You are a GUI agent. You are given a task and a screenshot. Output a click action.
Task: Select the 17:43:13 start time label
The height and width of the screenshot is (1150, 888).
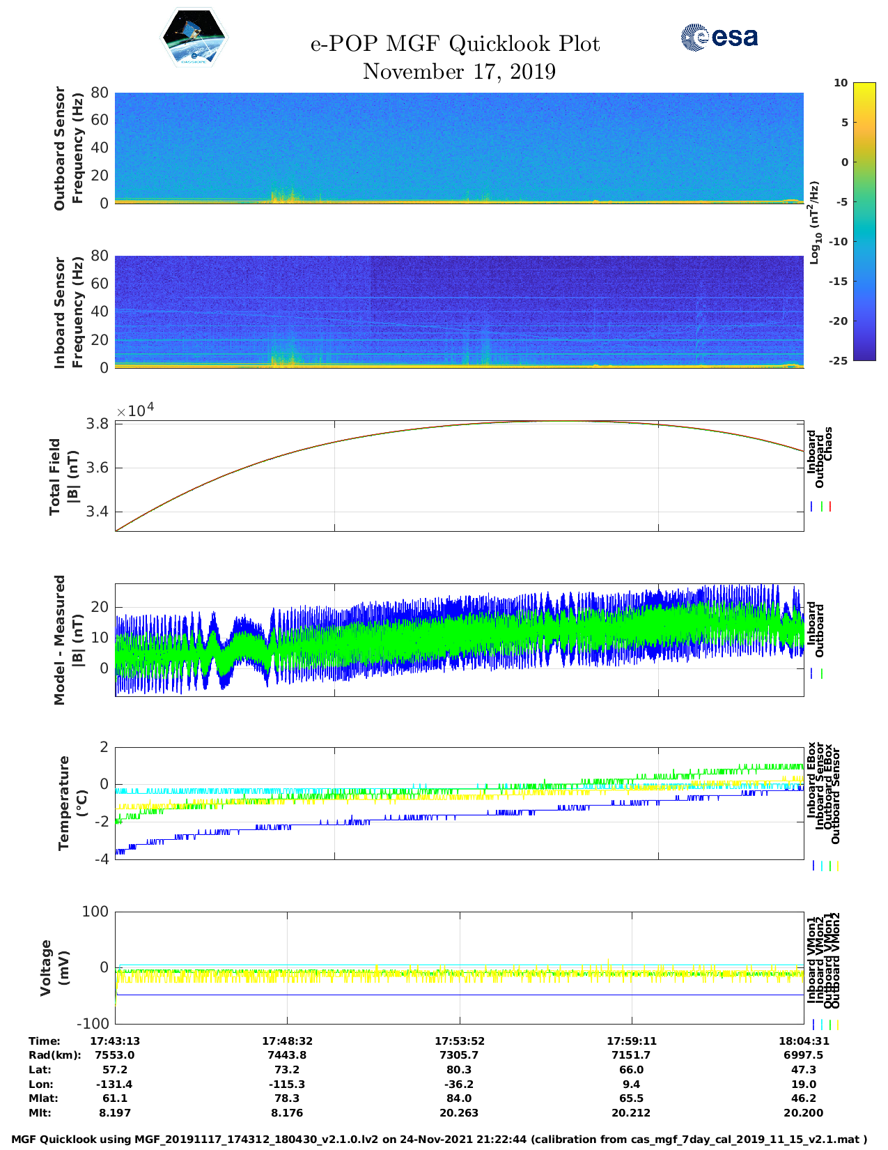pyautogui.click(x=115, y=1041)
